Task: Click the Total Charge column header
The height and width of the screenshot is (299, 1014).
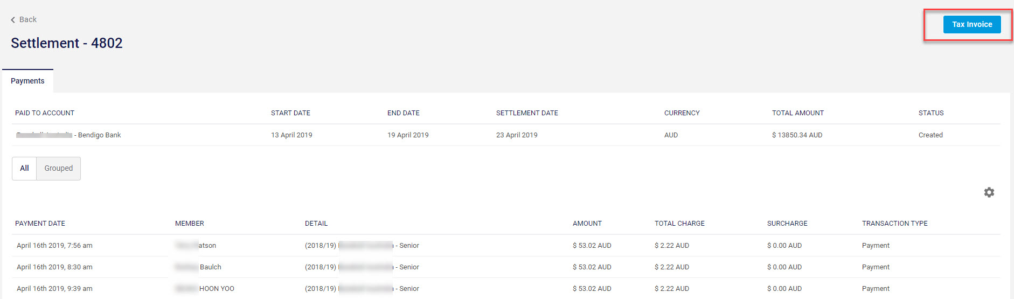Action: (679, 224)
